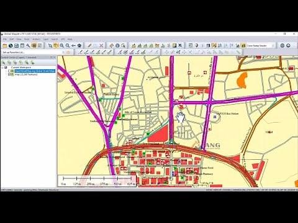
Task: Select the OpenStreetMap.org Global Street Maps layer
Action: click(x=35, y=71)
